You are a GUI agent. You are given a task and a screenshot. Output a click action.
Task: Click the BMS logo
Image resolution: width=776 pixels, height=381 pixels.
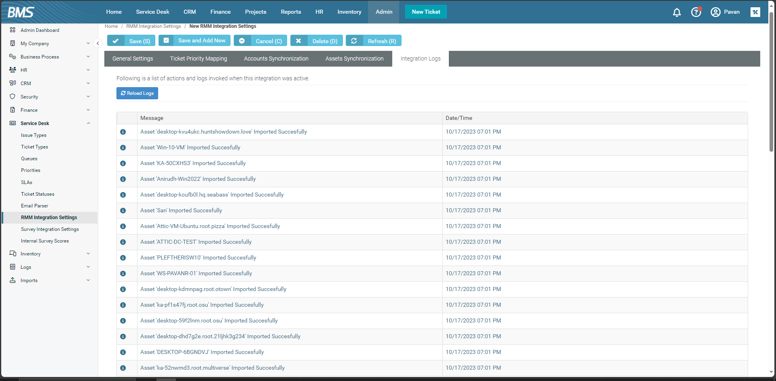coord(21,12)
